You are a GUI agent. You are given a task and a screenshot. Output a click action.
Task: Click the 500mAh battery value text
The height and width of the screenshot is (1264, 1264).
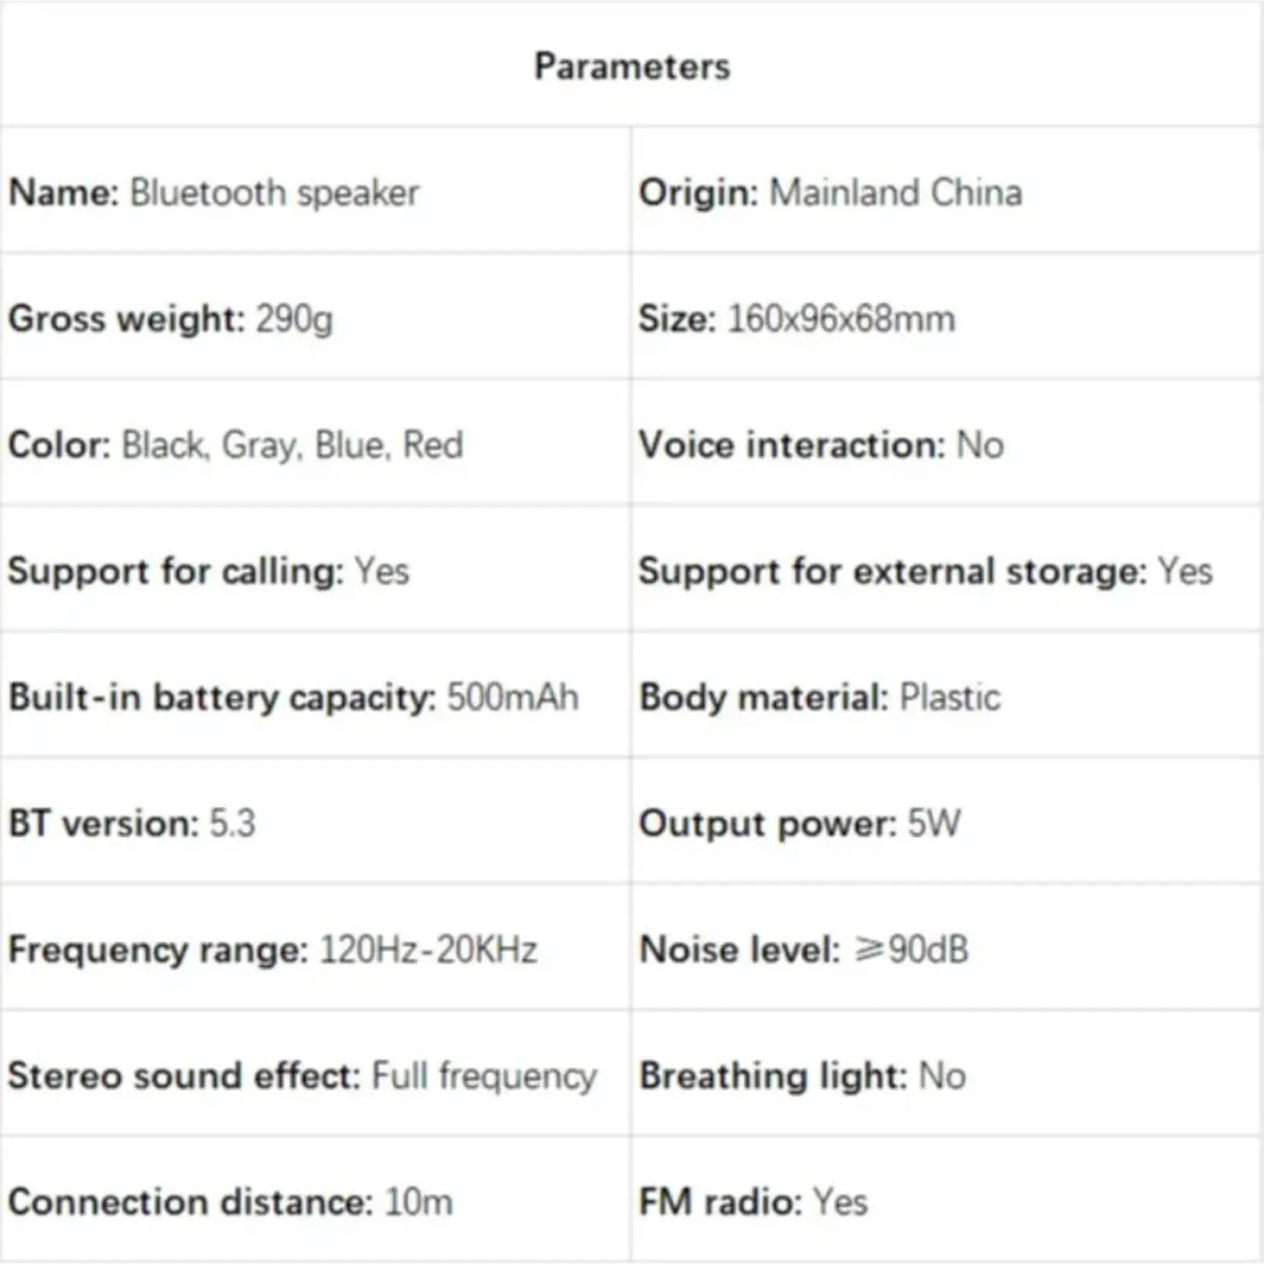pos(513,697)
